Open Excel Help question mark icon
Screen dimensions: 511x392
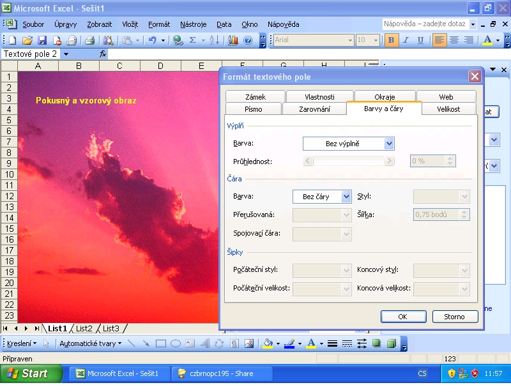(248, 40)
